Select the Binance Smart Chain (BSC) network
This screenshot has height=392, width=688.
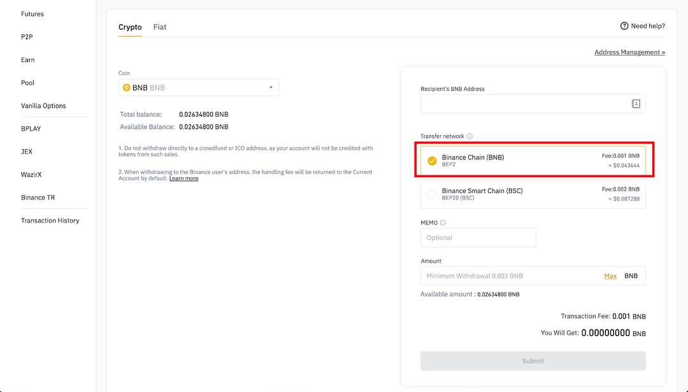[533, 194]
